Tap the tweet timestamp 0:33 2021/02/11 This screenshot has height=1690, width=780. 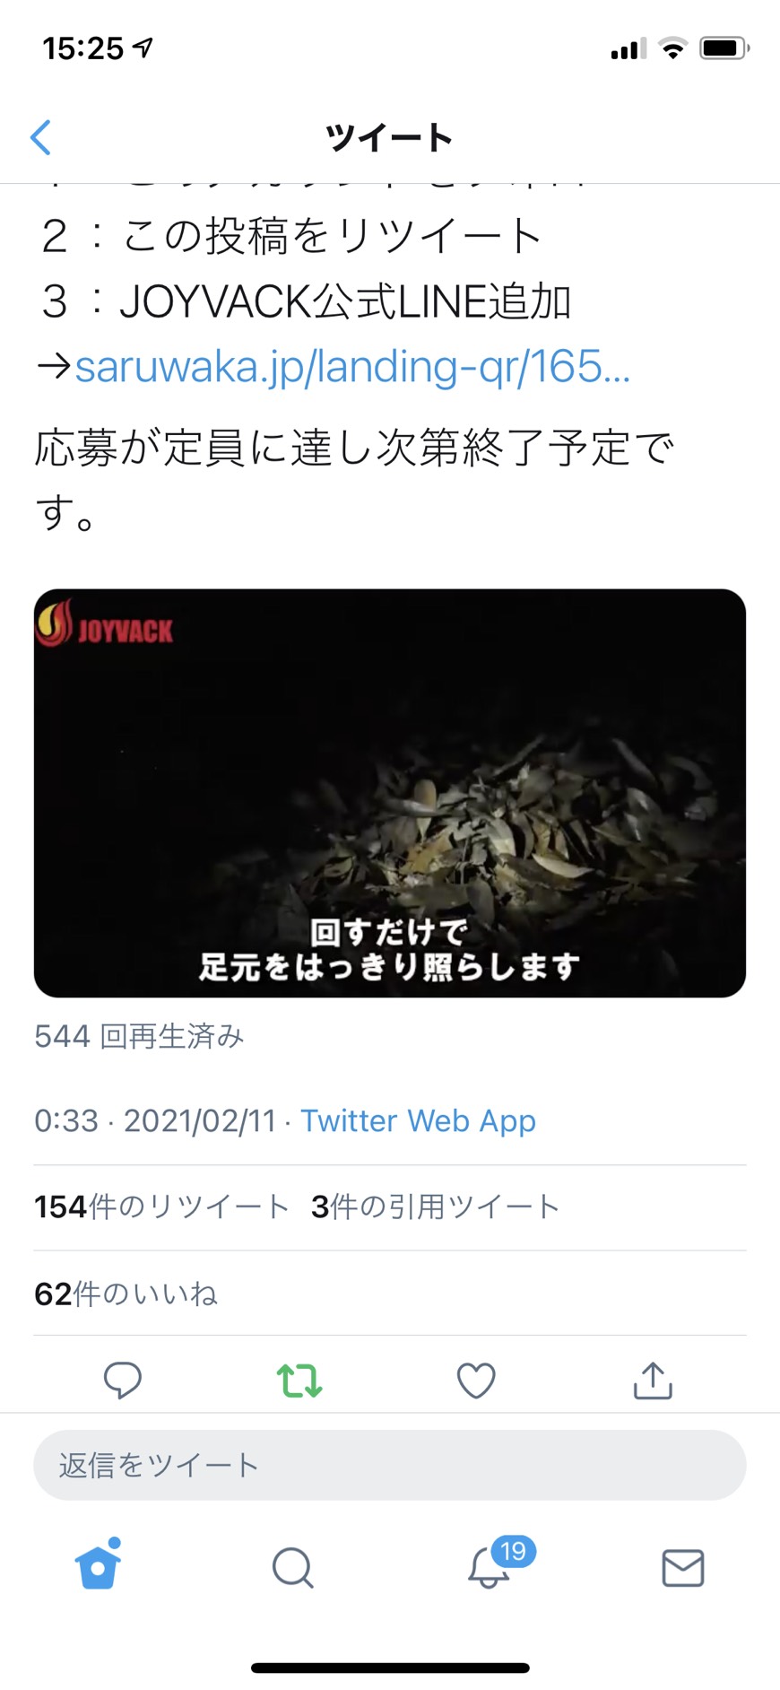tap(154, 1120)
